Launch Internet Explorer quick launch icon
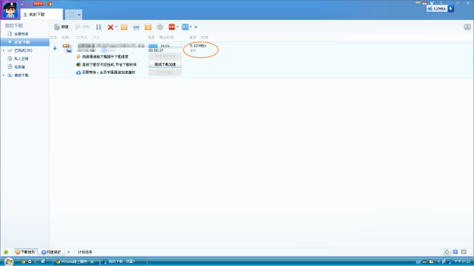The height and width of the screenshot is (266, 474). (x=36, y=262)
